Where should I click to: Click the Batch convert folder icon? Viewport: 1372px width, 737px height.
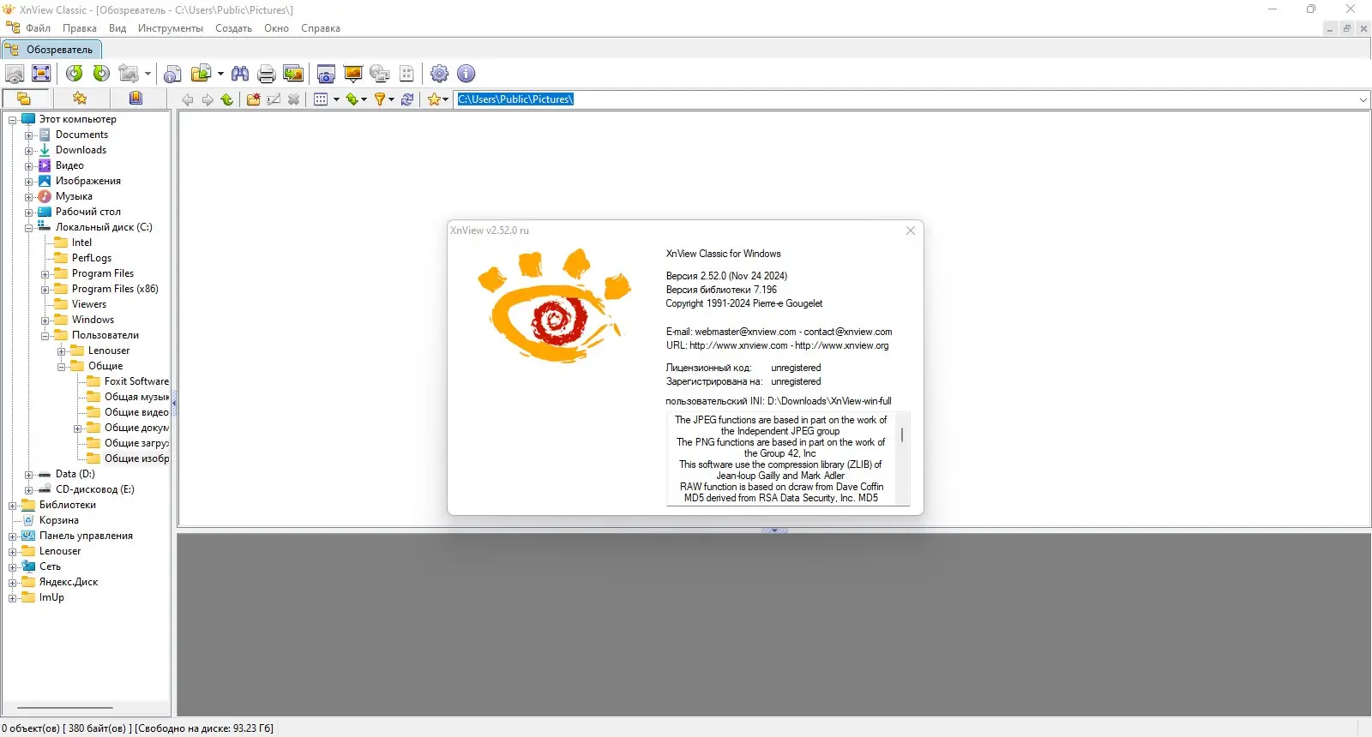(x=202, y=74)
